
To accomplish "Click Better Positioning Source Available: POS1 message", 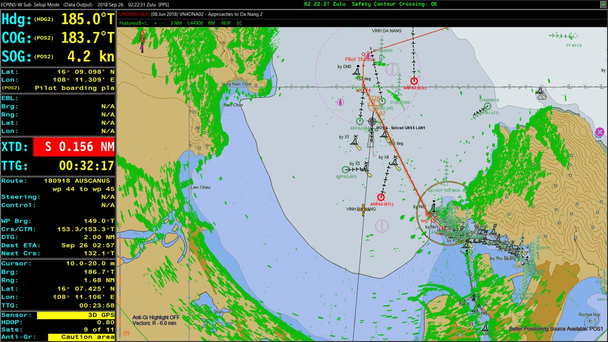I will pos(556,329).
